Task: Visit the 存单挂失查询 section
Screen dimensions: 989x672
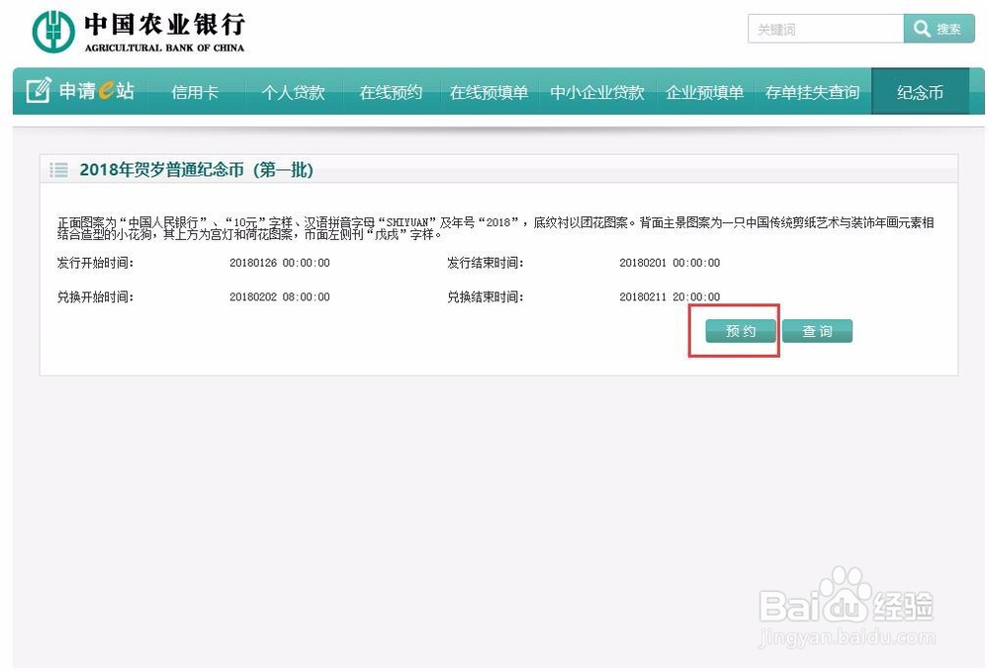Action: 811,91
